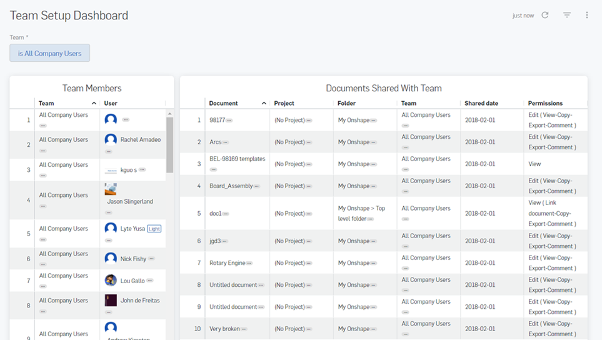This screenshot has width=602, height=340.
Task: Click the Team Members vertical scrollbar
Action: (x=169, y=145)
